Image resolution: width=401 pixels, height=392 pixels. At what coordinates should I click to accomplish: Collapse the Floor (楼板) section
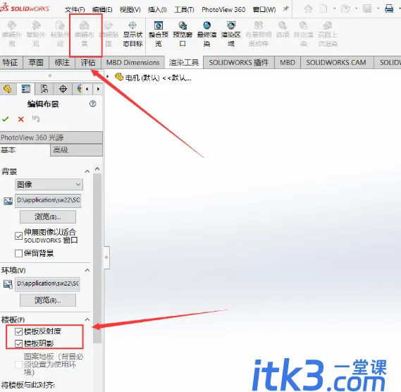[x=87, y=319]
